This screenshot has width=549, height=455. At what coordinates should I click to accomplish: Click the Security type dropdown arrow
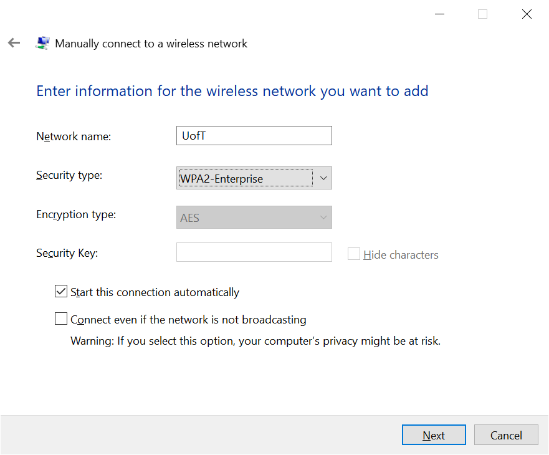(x=323, y=178)
